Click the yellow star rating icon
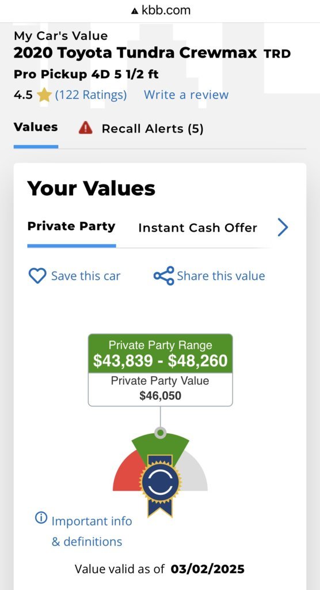This screenshot has height=590, width=320. coord(44,95)
